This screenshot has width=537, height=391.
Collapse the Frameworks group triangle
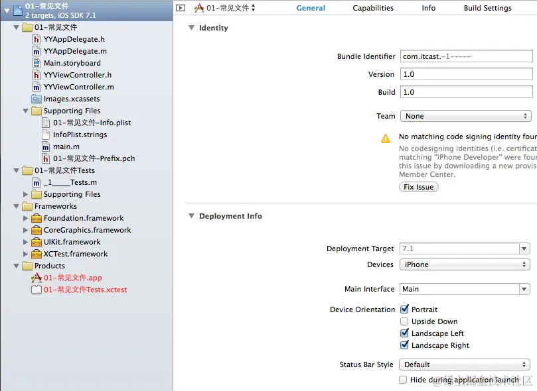tap(16, 207)
